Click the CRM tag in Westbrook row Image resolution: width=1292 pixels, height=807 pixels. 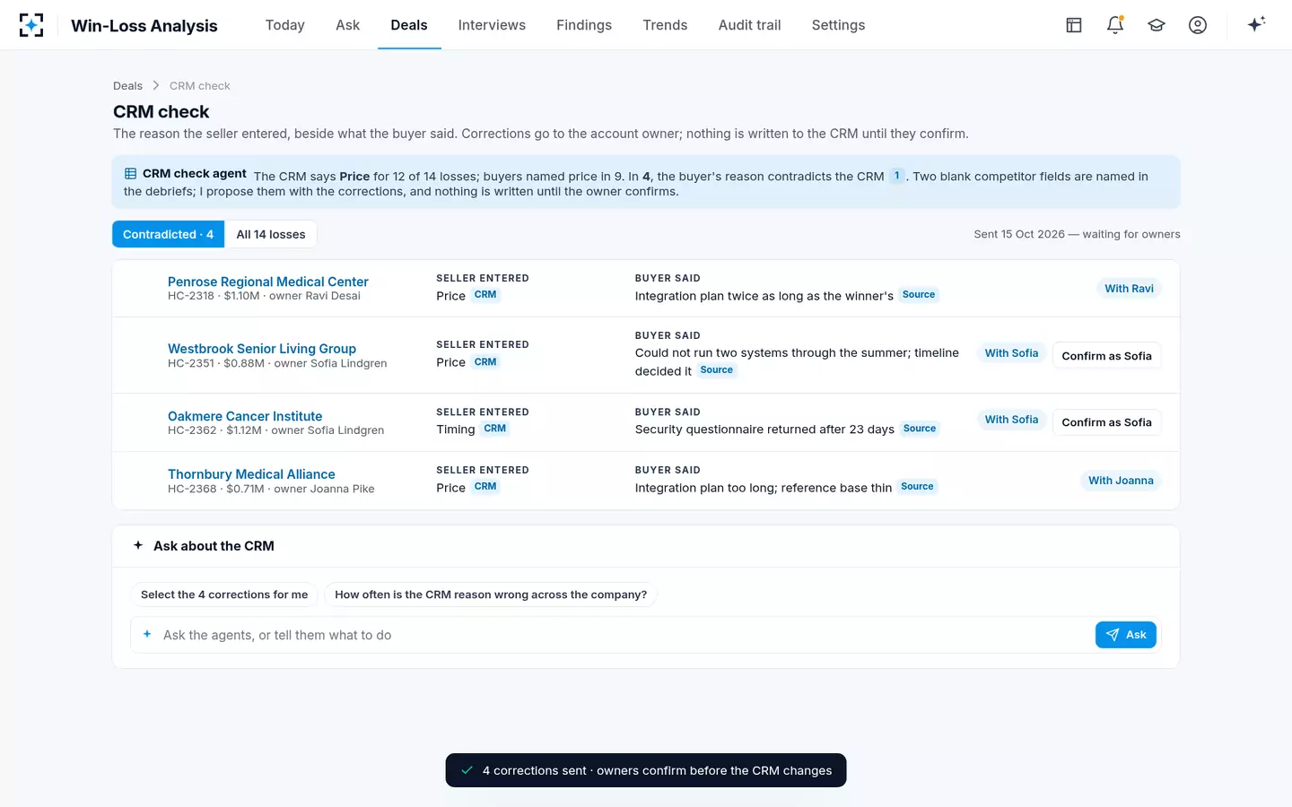[x=485, y=362]
